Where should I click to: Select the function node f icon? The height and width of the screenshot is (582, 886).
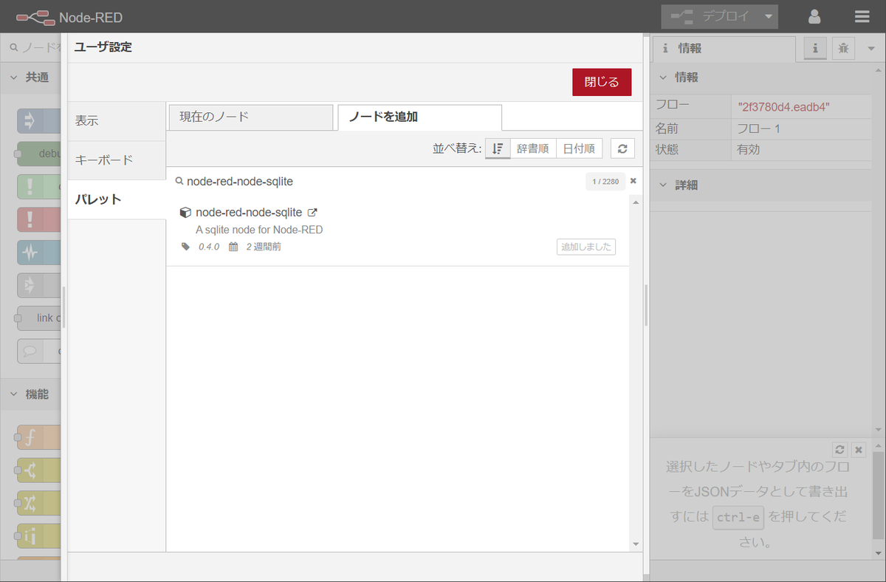[x=30, y=438]
